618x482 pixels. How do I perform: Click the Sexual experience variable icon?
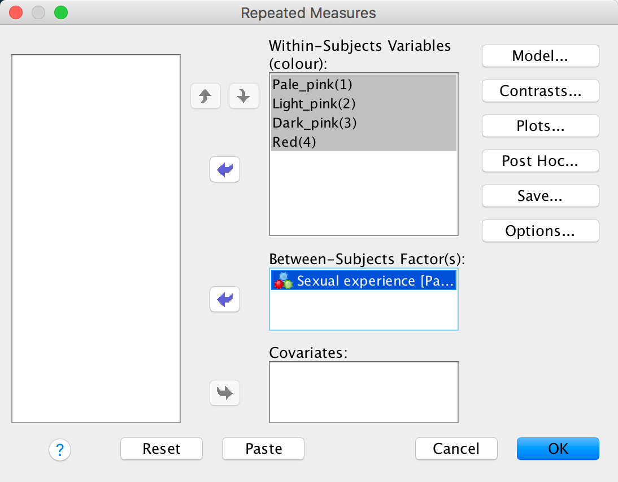tap(282, 281)
